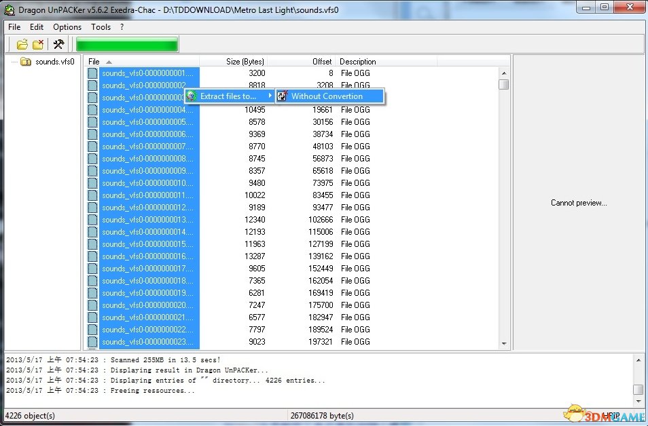
Task: Maximize the Dragon UnPACKer window
Action: [605, 7]
